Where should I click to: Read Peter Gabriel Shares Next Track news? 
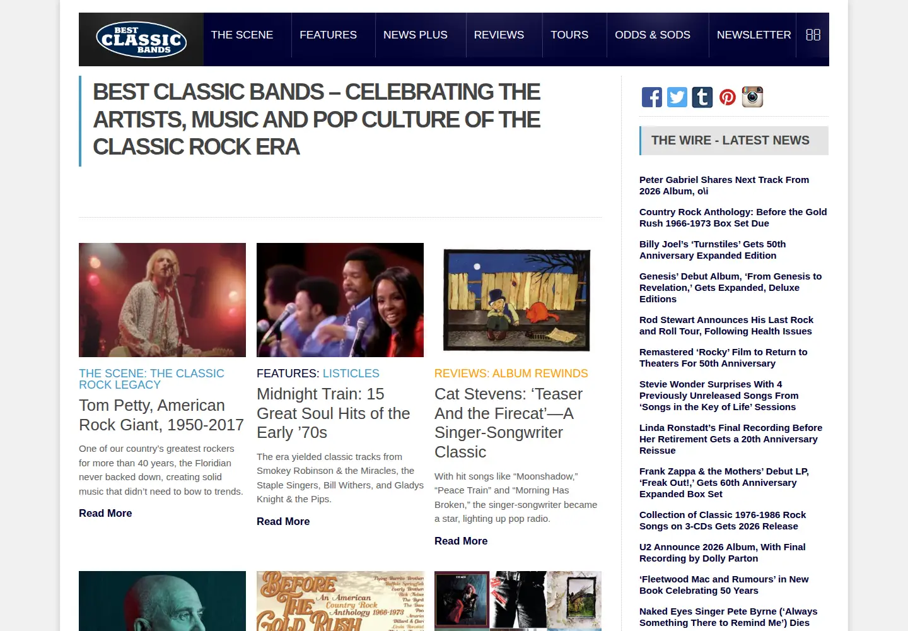click(x=724, y=186)
